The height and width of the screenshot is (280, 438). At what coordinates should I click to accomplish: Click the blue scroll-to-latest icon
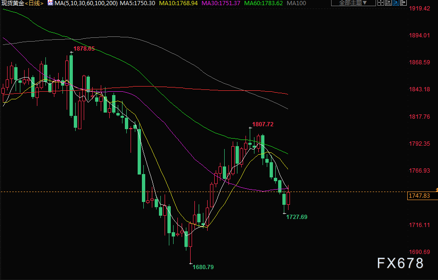pyautogui.click(x=396, y=3)
